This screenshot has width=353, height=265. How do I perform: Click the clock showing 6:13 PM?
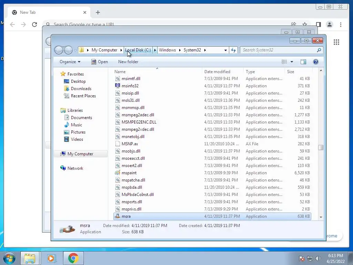click(x=335, y=256)
